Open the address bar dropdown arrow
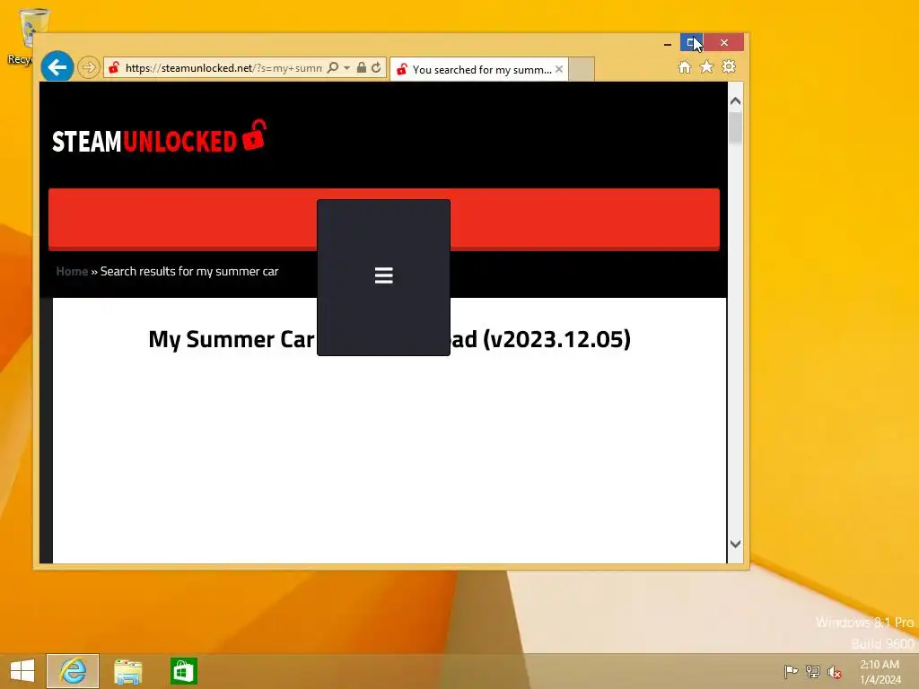 click(347, 68)
